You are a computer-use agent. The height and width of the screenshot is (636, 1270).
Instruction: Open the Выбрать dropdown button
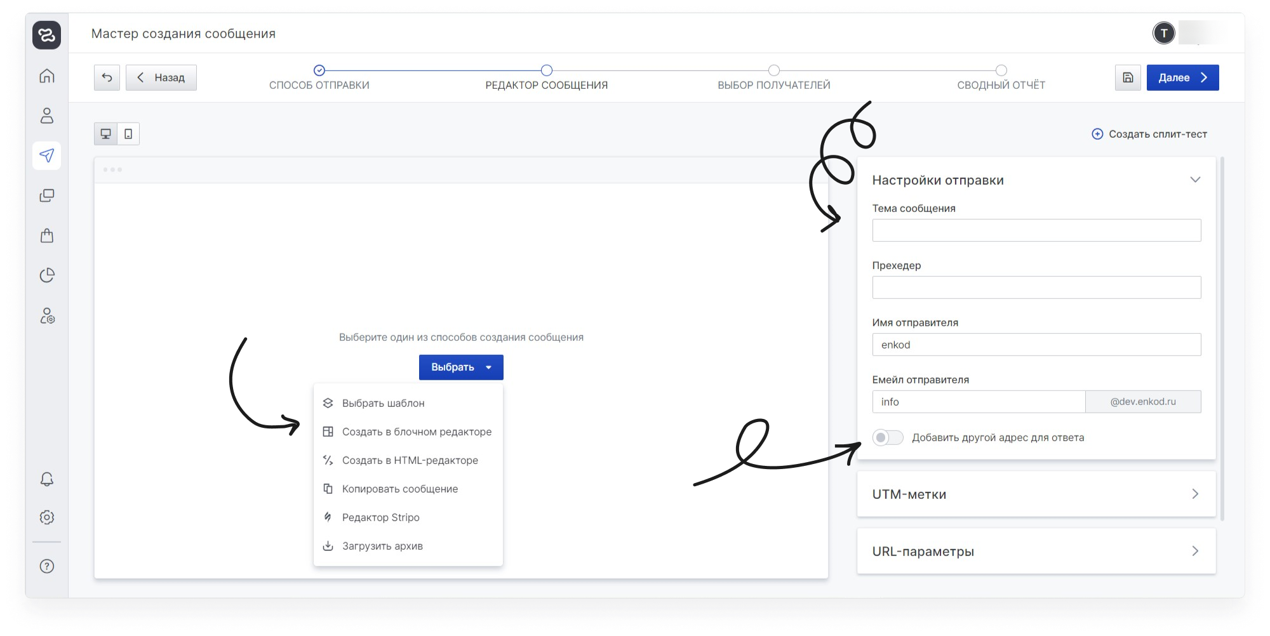(x=461, y=368)
